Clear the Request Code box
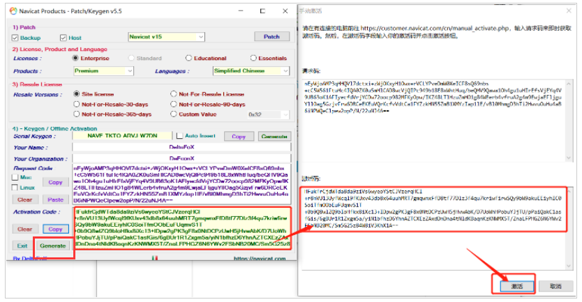The height and width of the screenshot is (302, 582). click(25, 199)
